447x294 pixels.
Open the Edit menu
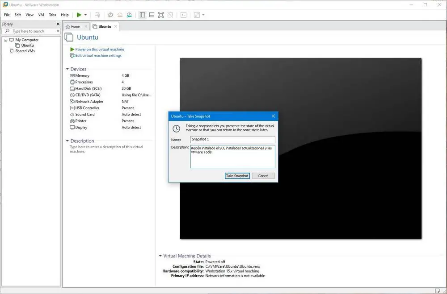pyautogui.click(x=18, y=15)
